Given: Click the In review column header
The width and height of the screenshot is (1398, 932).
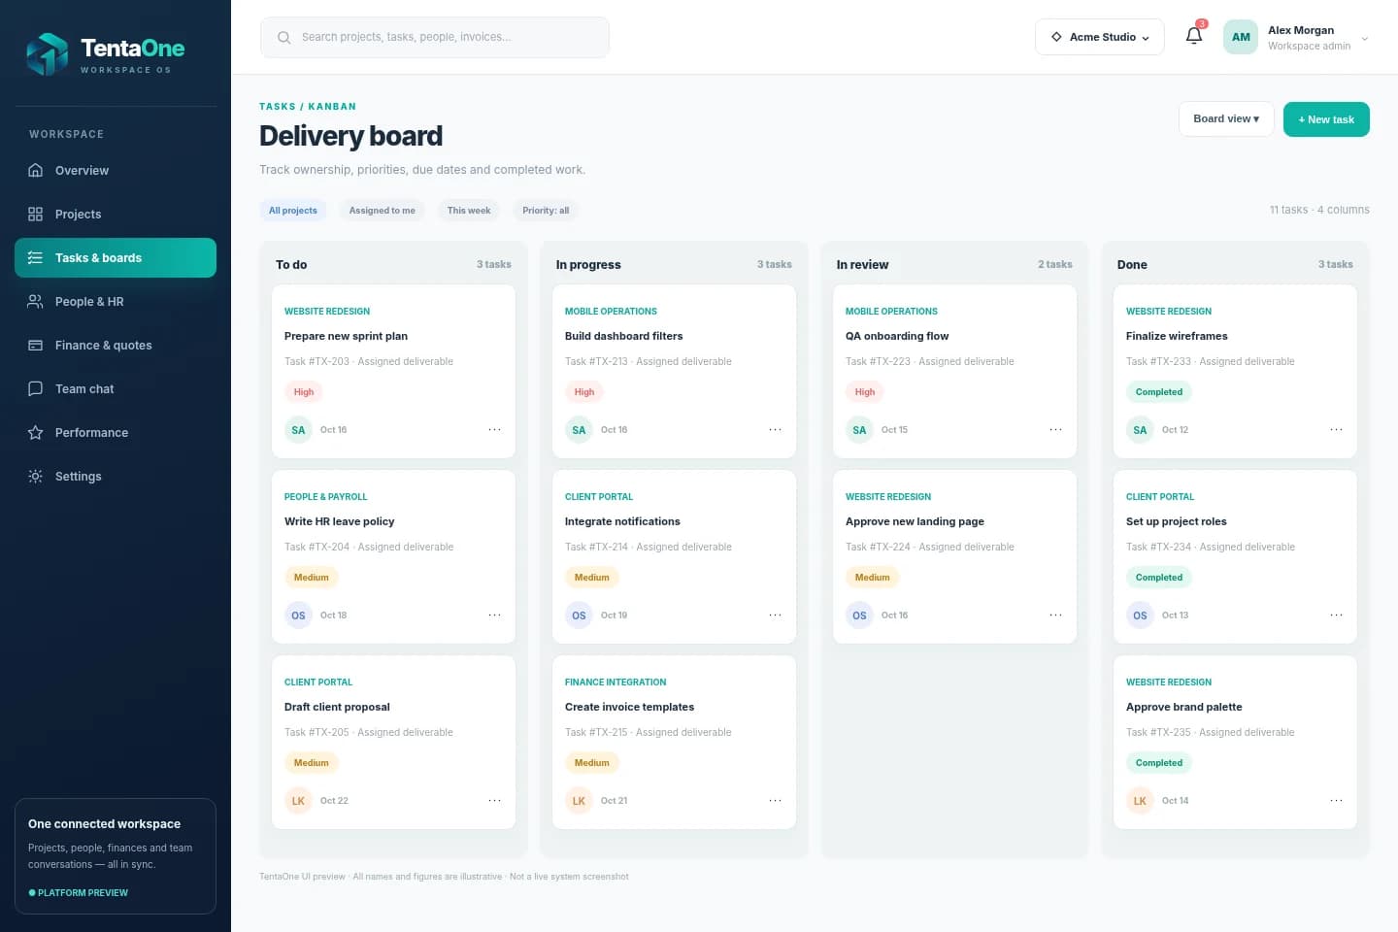Looking at the screenshot, I should 862,265.
